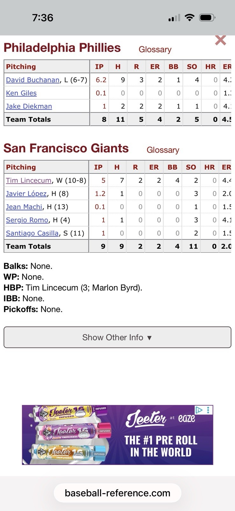Tap the baseball-reference.com address bar
Viewport: 235px width, 511px height.
coord(117,493)
